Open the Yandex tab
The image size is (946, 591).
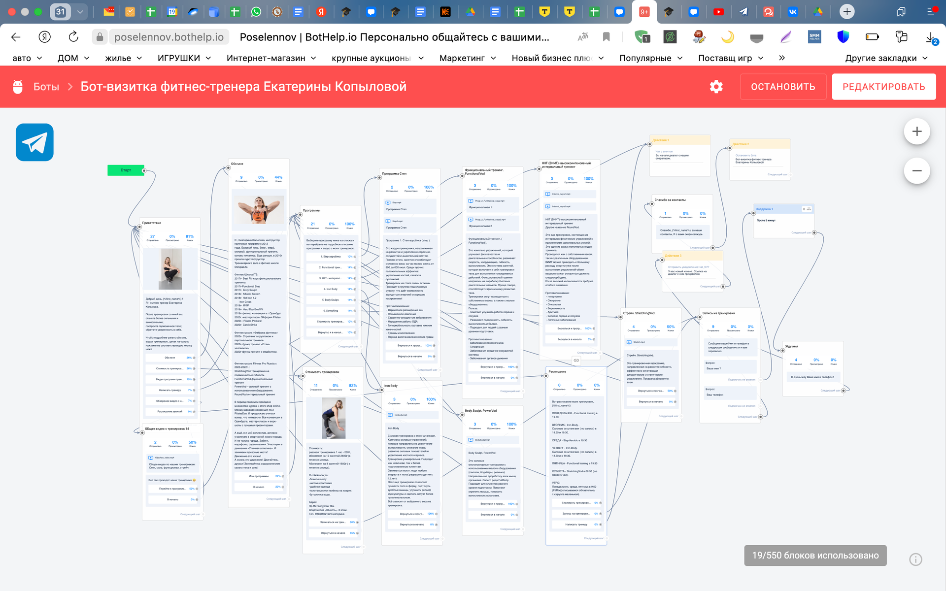(x=321, y=11)
